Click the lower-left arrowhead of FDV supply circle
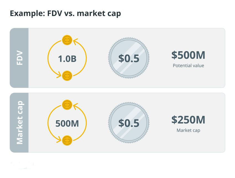 59,75
